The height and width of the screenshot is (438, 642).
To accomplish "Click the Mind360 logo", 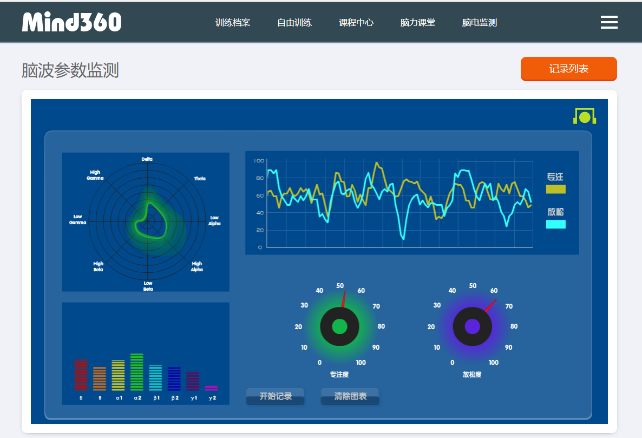I will click(71, 22).
